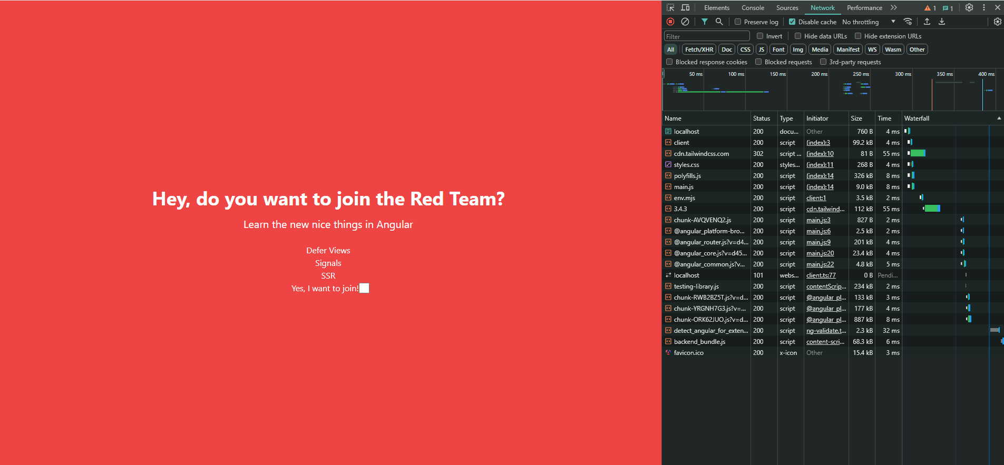Viewport: 1004px width, 465px height.
Task: Click the export HAR download icon
Action: click(942, 22)
